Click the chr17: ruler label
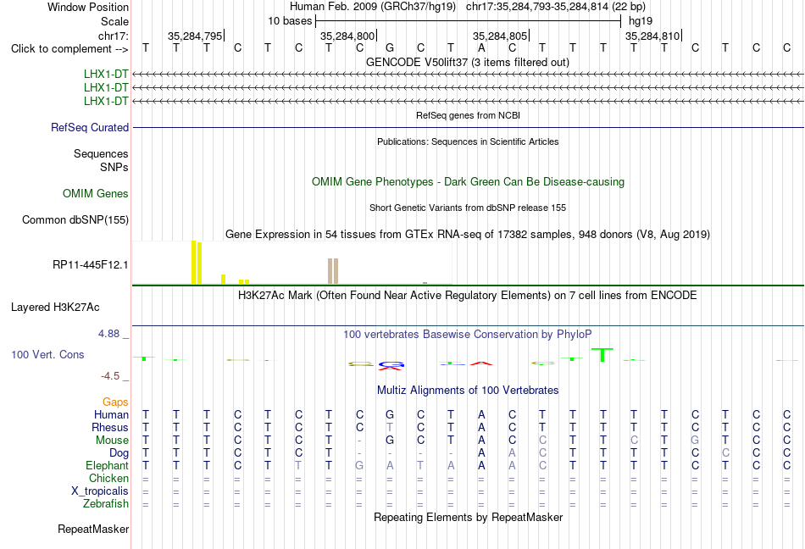Image resolution: width=805 pixels, height=549 pixels. tap(113, 36)
